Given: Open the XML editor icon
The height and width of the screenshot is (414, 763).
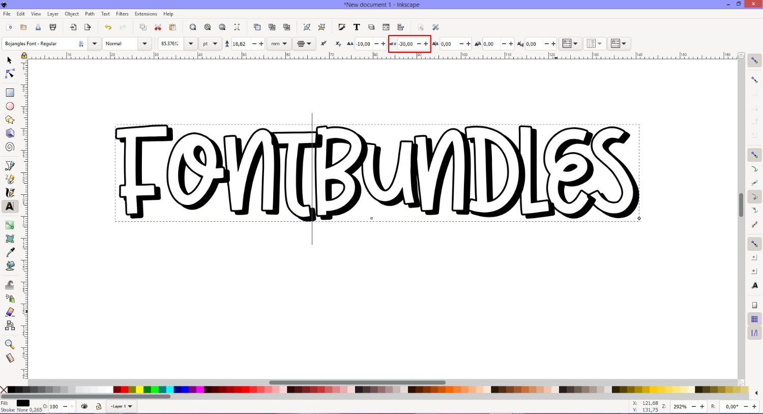Looking at the screenshot, I should 386,27.
